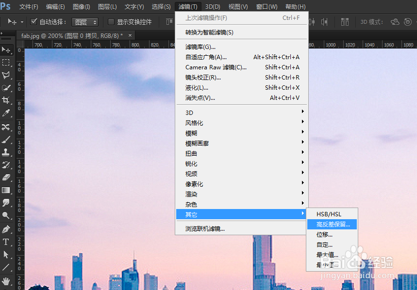The height and width of the screenshot is (290, 417).
Task: Select the Crop tool
Action: pyautogui.click(x=6, y=100)
